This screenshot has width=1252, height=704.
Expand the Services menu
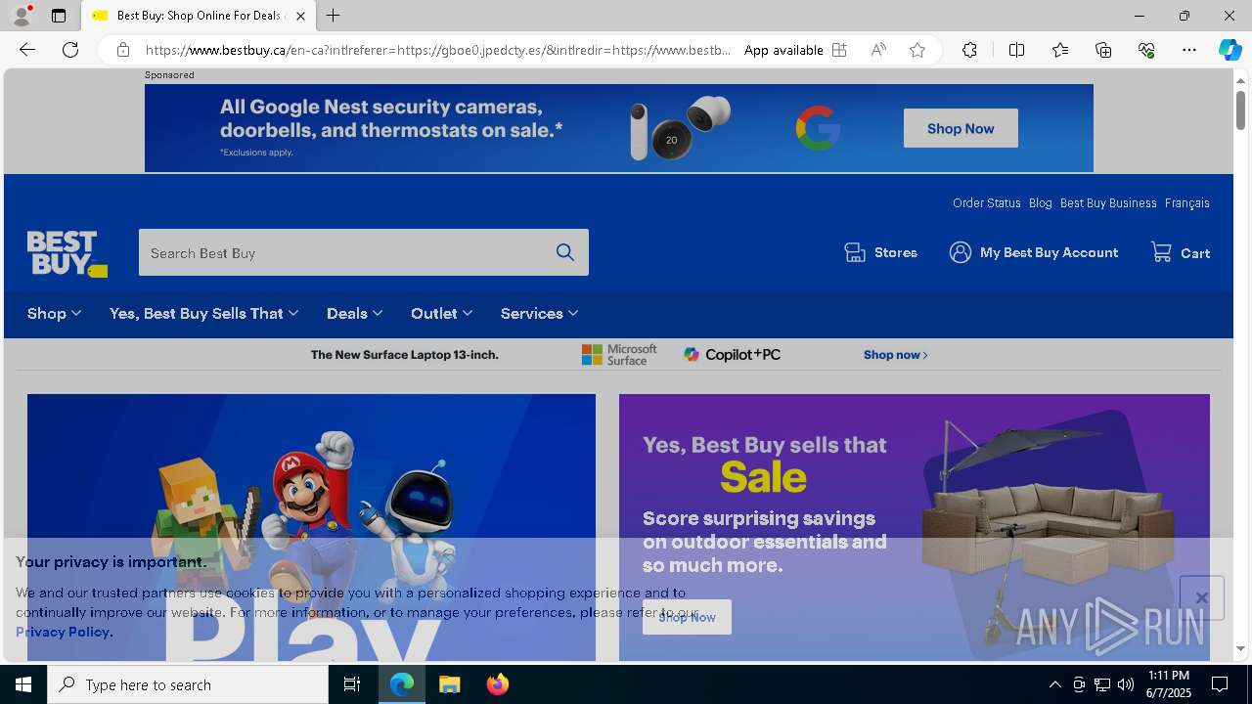click(x=539, y=313)
